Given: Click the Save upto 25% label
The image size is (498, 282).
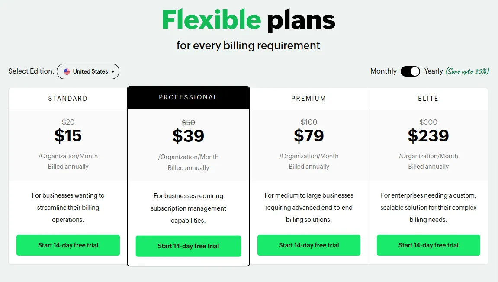Looking at the screenshot, I should (x=467, y=71).
